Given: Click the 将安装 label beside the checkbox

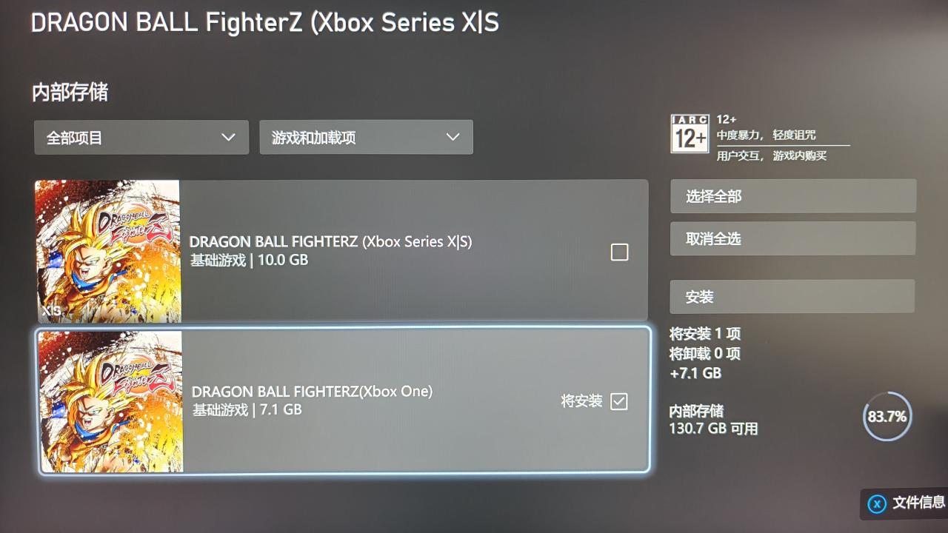Looking at the screenshot, I should (581, 401).
